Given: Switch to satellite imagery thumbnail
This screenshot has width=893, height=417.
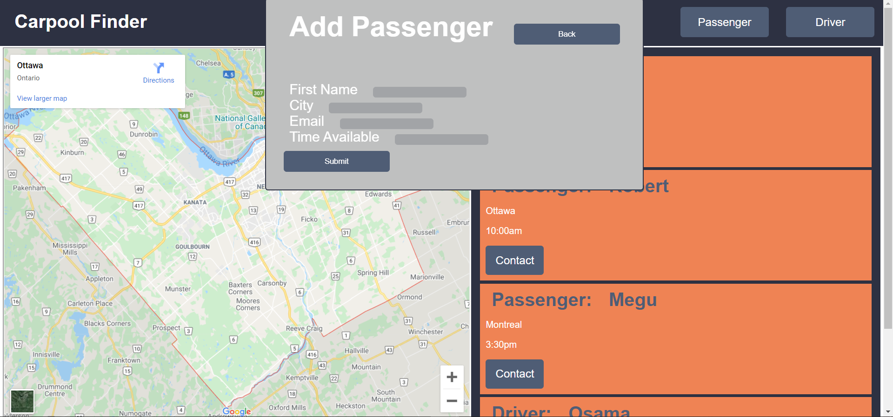Looking at the screenshot, I should (x=22, y=401).
